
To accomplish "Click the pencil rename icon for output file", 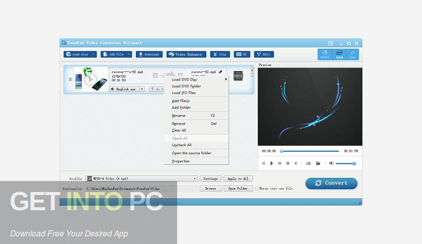I will pyautogui.click(x=221, y=72).
